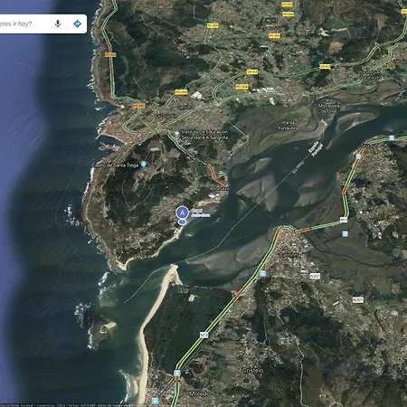This screenshot has width=407, height=407.
Task: Click the N13 road shield near Moledo
Action: (204, 335)
